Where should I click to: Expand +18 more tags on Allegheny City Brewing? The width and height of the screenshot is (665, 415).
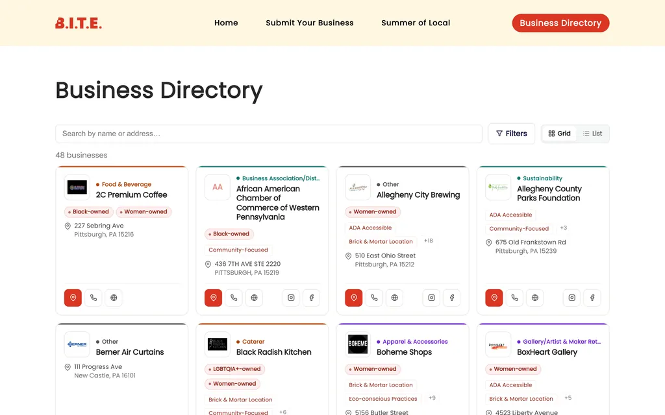point(429,241)
